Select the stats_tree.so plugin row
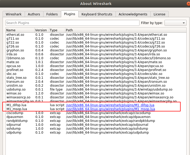This screenshot has width=190, height=155. tap(96, 77)
